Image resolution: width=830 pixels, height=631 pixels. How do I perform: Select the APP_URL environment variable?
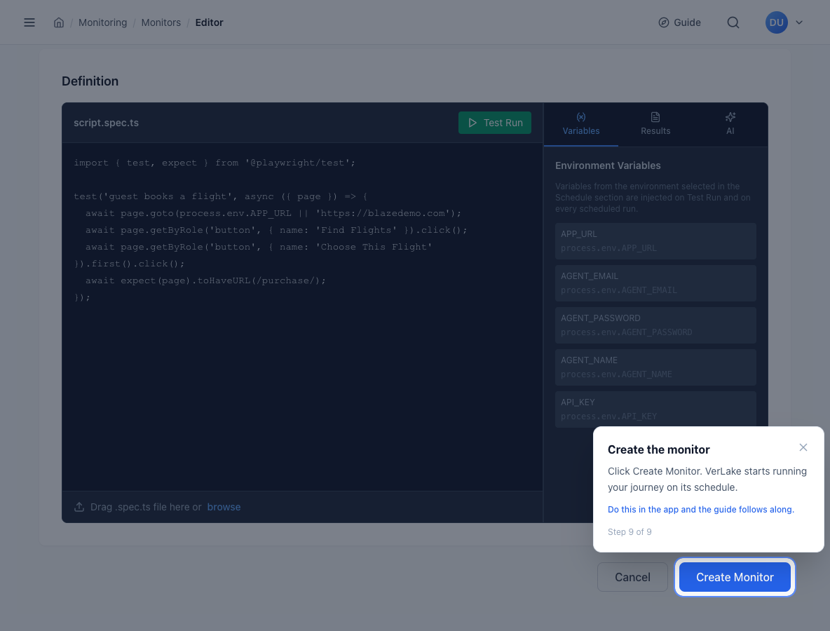[x=655, y=241]
